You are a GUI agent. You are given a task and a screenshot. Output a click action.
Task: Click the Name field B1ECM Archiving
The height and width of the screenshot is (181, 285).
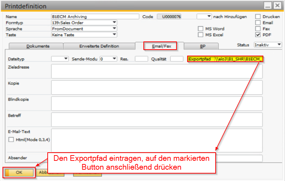pyautogui.click(x=95, y=17)
